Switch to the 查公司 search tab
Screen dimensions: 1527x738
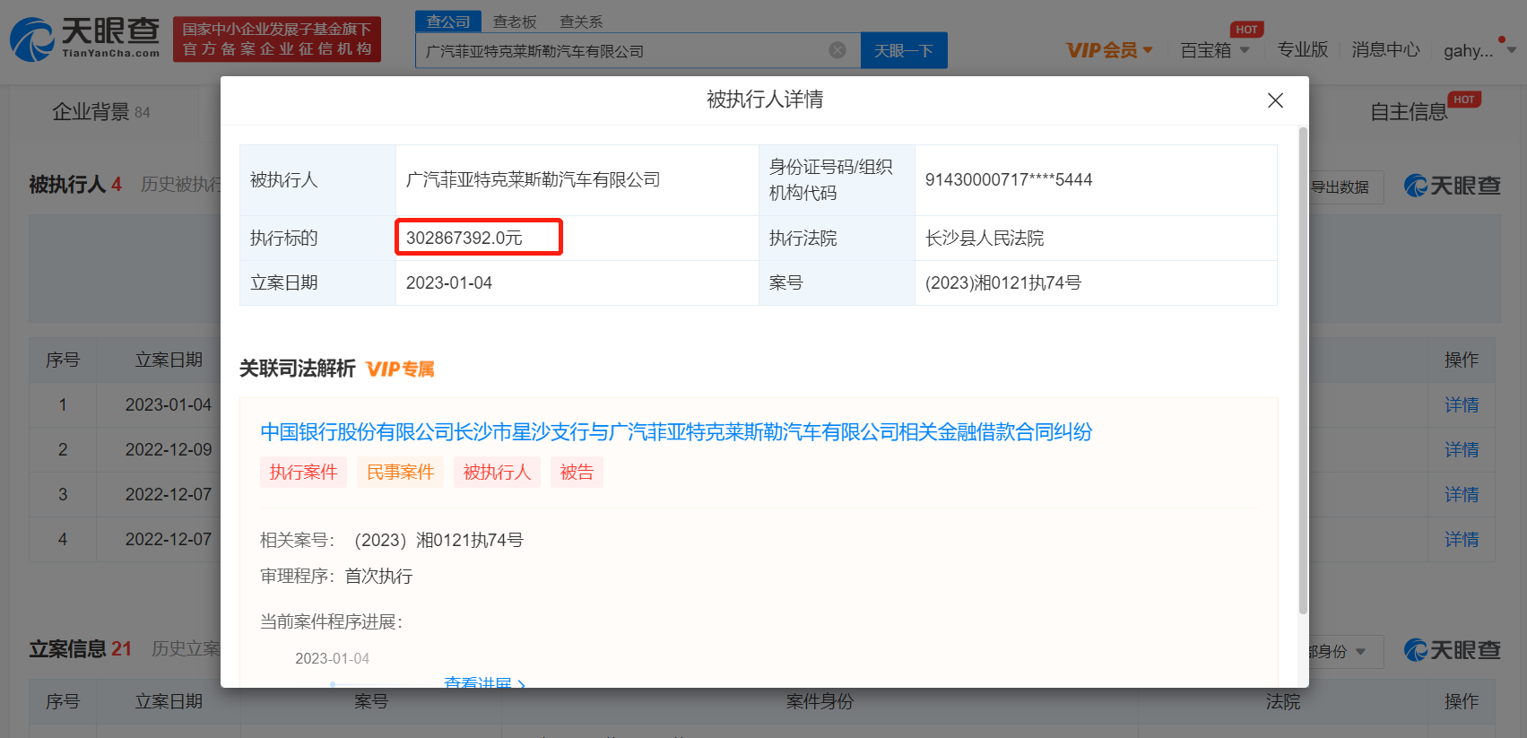click(448, 22)
